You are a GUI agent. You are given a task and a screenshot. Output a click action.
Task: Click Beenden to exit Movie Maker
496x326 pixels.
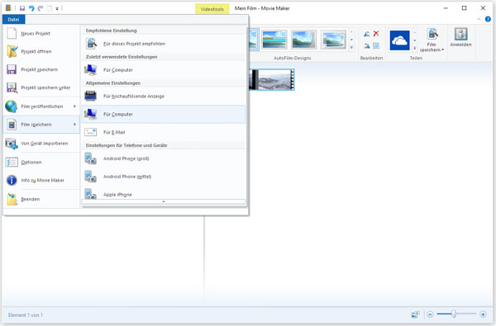point(41,200)
